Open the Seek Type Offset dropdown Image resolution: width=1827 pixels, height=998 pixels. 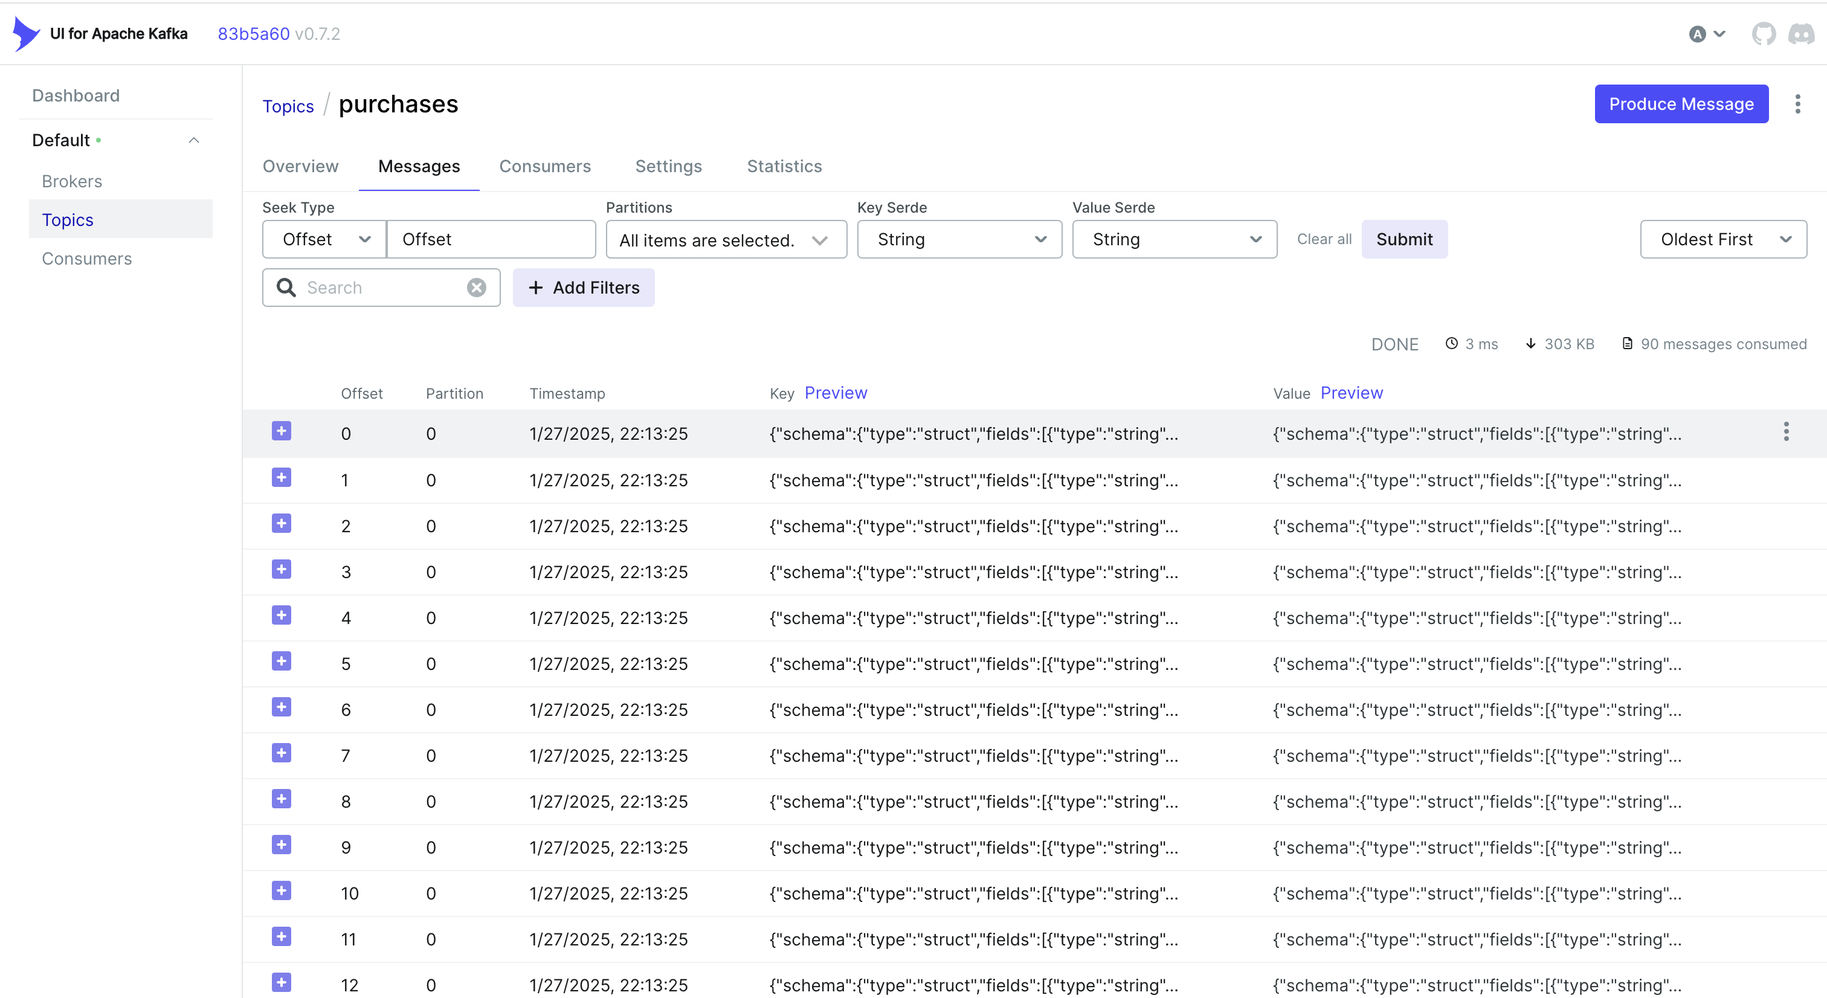coord(325,239)
